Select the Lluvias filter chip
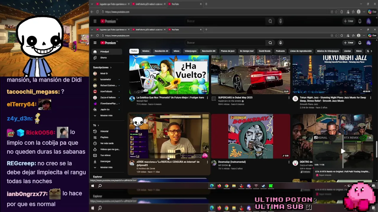The width and height of the screenshot is (378, 212). [347, 51]
